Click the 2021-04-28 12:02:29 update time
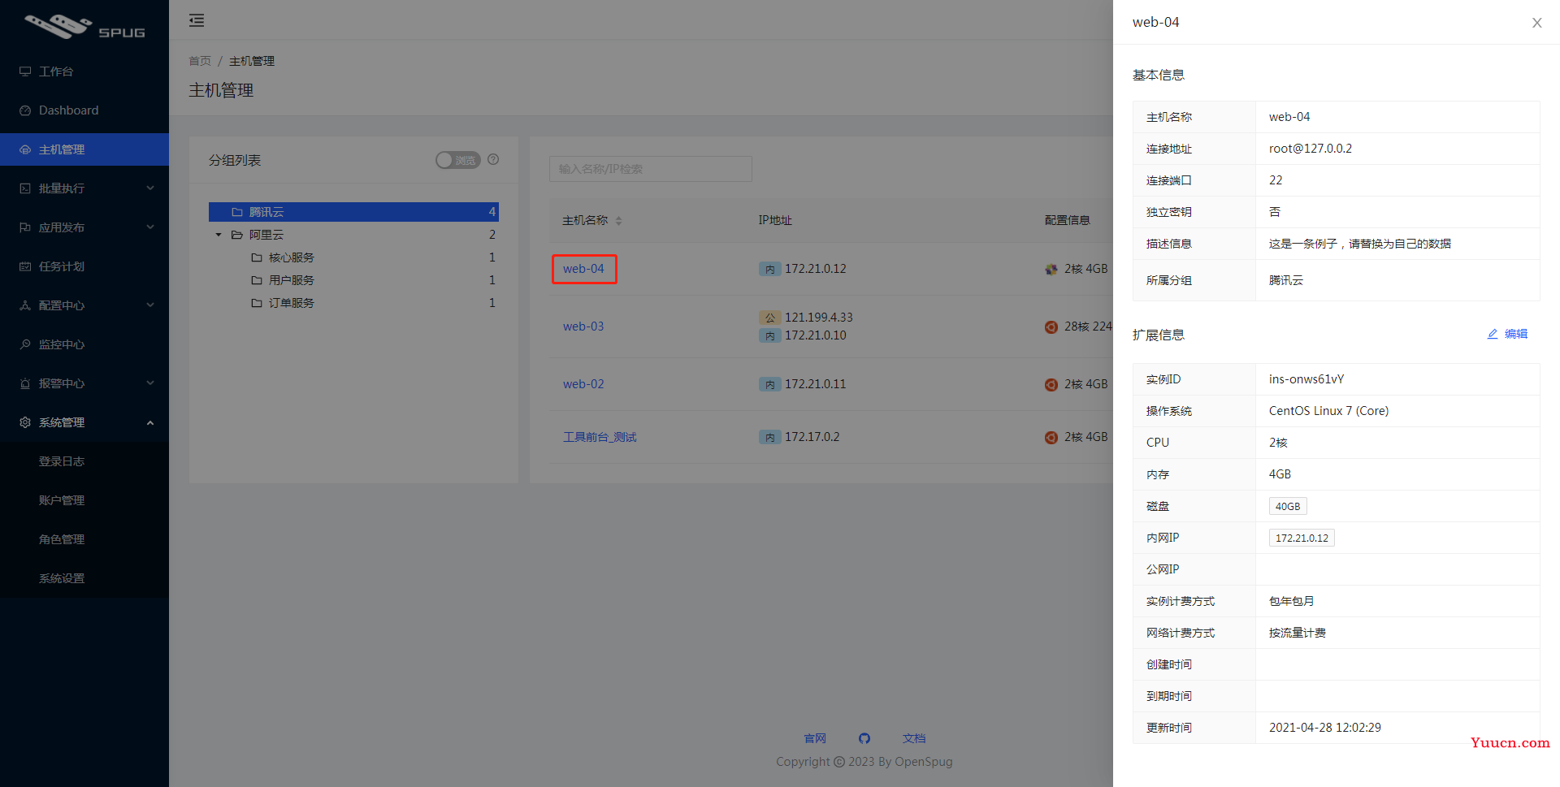This screenshot has width=1560, height=787. [1325, 728]
